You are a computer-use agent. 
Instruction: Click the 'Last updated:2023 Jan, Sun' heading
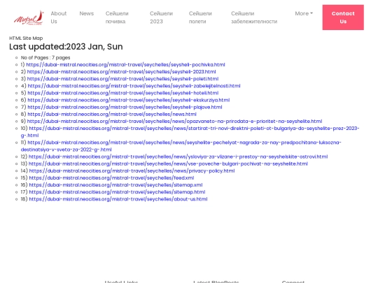pos(66,47)
